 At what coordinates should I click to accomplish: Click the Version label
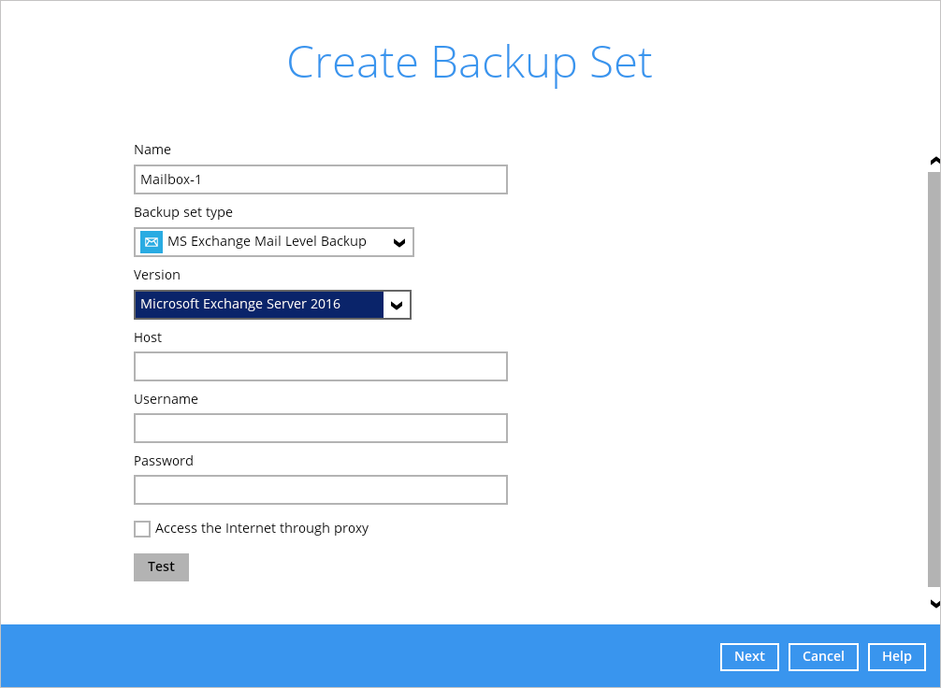click(x=156, y=275)
